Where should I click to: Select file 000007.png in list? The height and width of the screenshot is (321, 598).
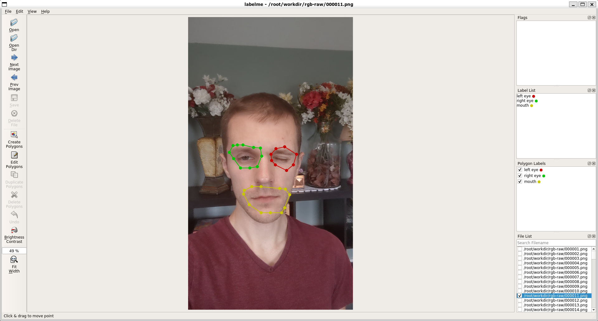point(555,277)
